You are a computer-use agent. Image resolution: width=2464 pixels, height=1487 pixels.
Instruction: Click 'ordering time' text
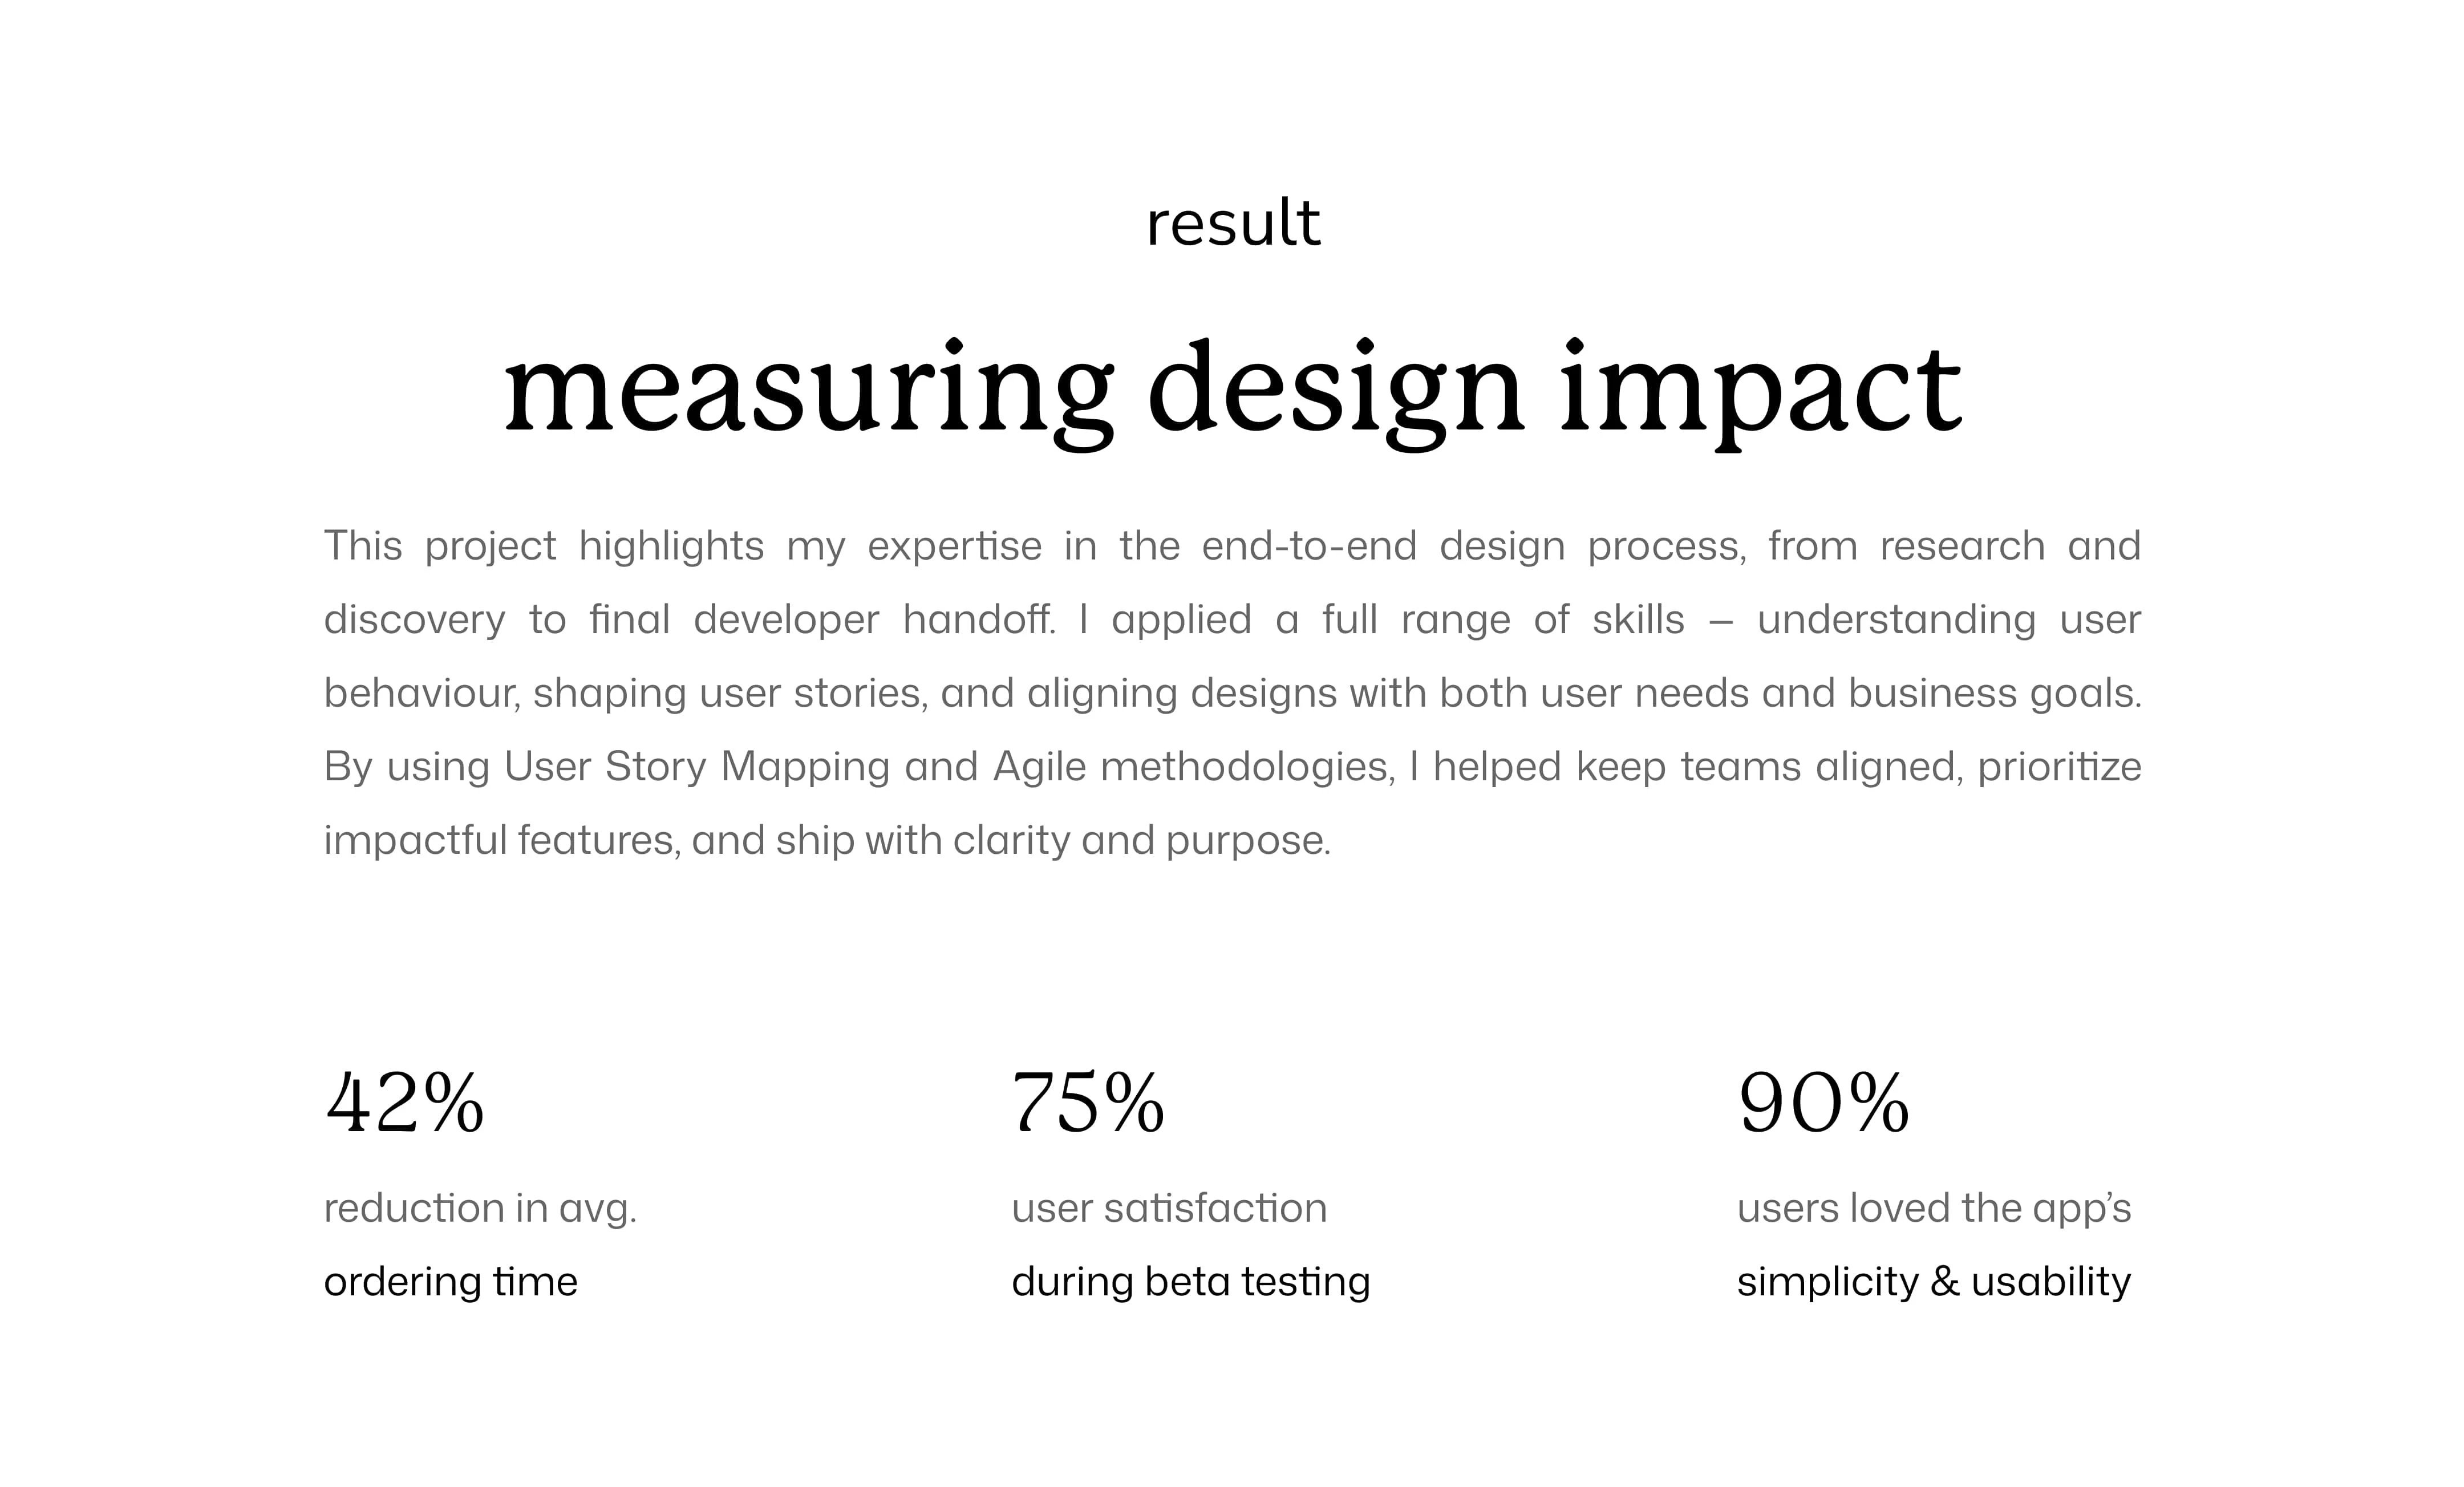coord(451,1282)
